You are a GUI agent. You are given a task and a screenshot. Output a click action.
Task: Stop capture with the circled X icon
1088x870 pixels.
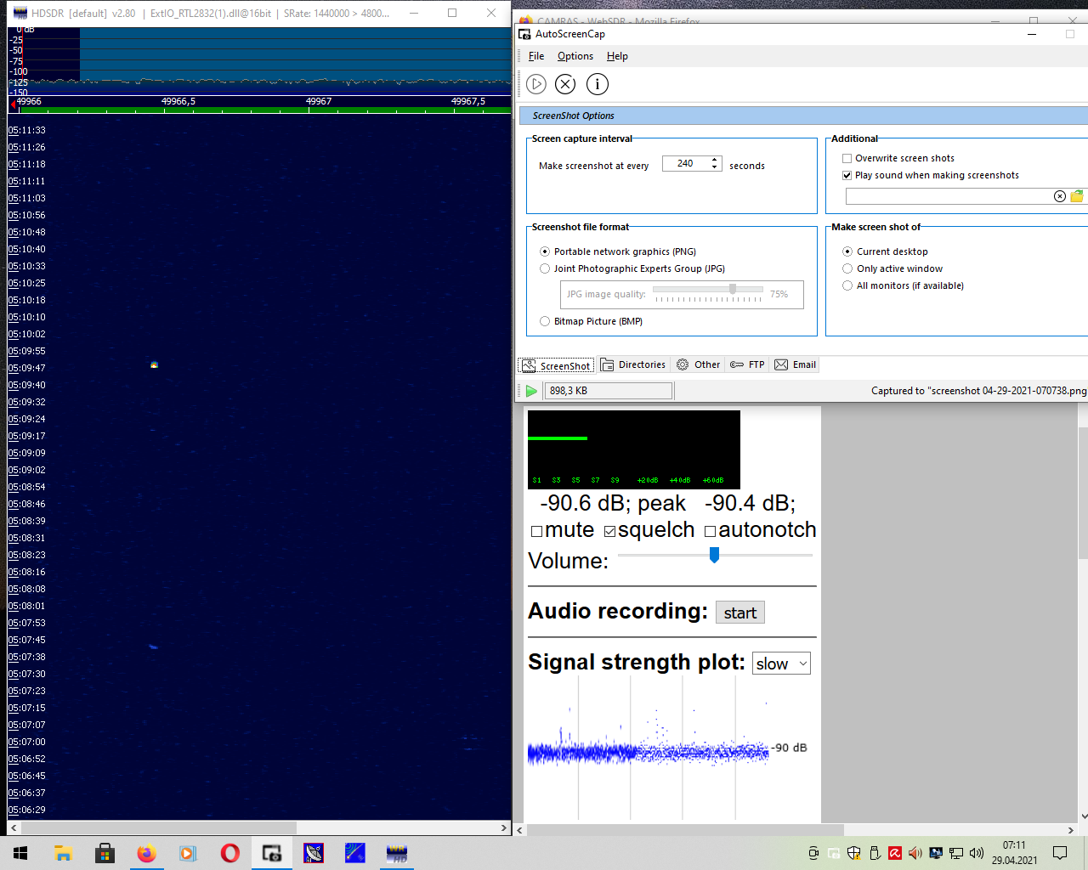[565, 84]
